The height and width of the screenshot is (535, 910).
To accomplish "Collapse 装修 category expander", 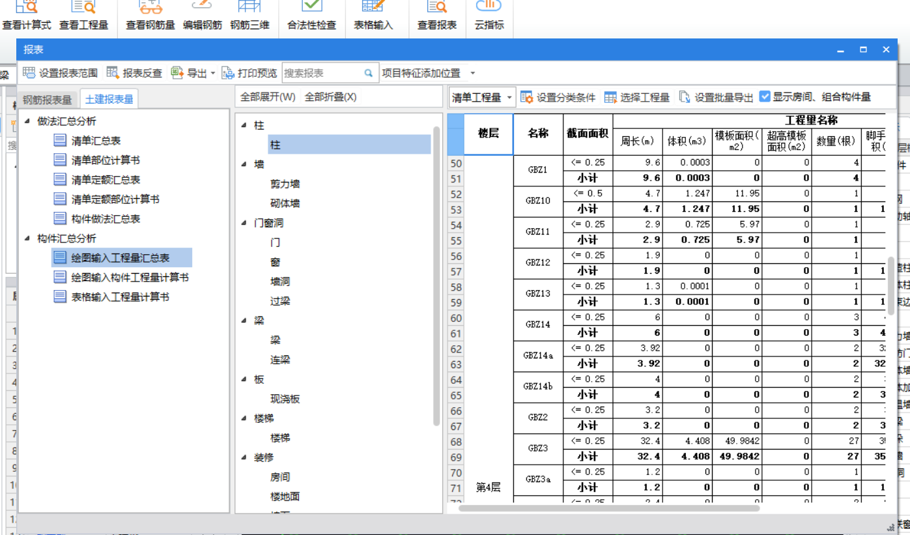I will [x=244, y=457].
